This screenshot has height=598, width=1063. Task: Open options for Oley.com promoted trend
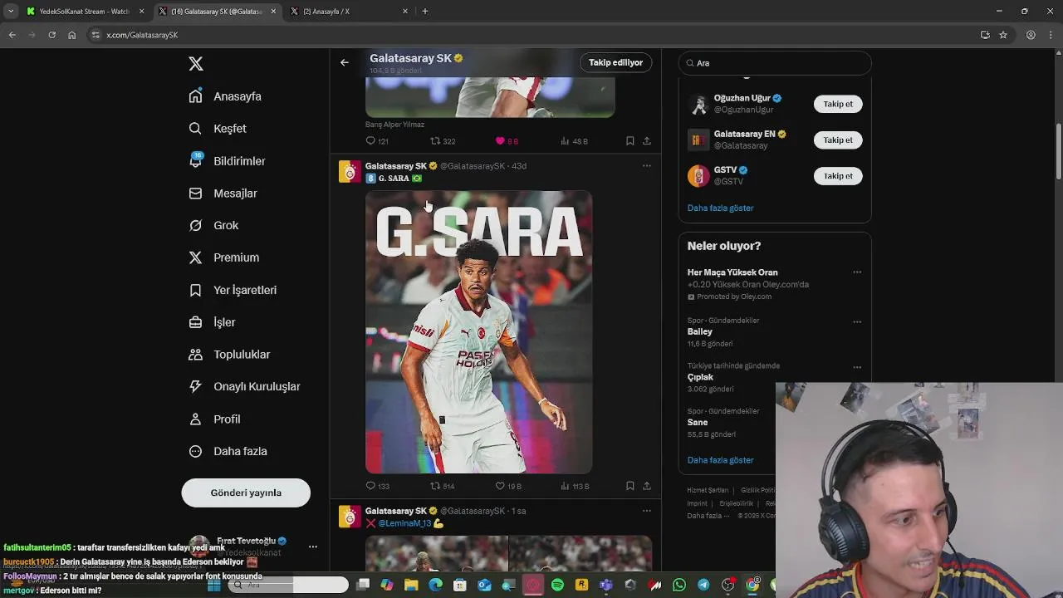(x=857, y=272)
